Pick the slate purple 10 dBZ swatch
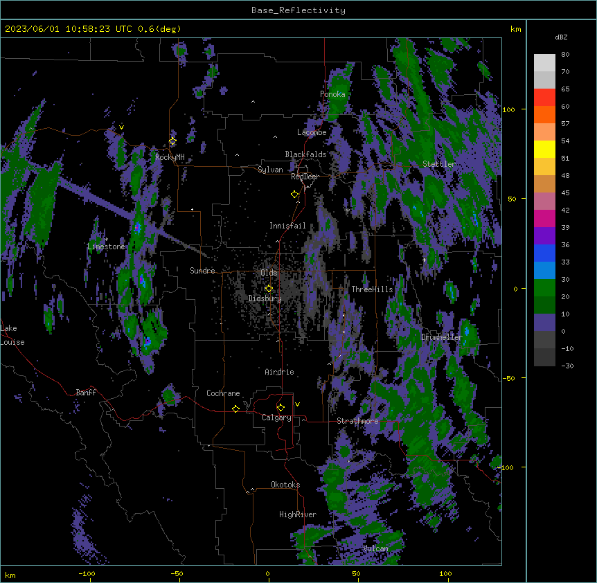The image size is (597, 583). pos(544,323)
